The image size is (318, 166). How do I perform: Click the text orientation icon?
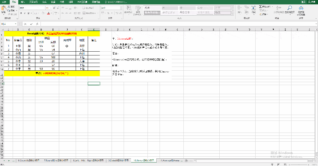(x=75, y=8)
